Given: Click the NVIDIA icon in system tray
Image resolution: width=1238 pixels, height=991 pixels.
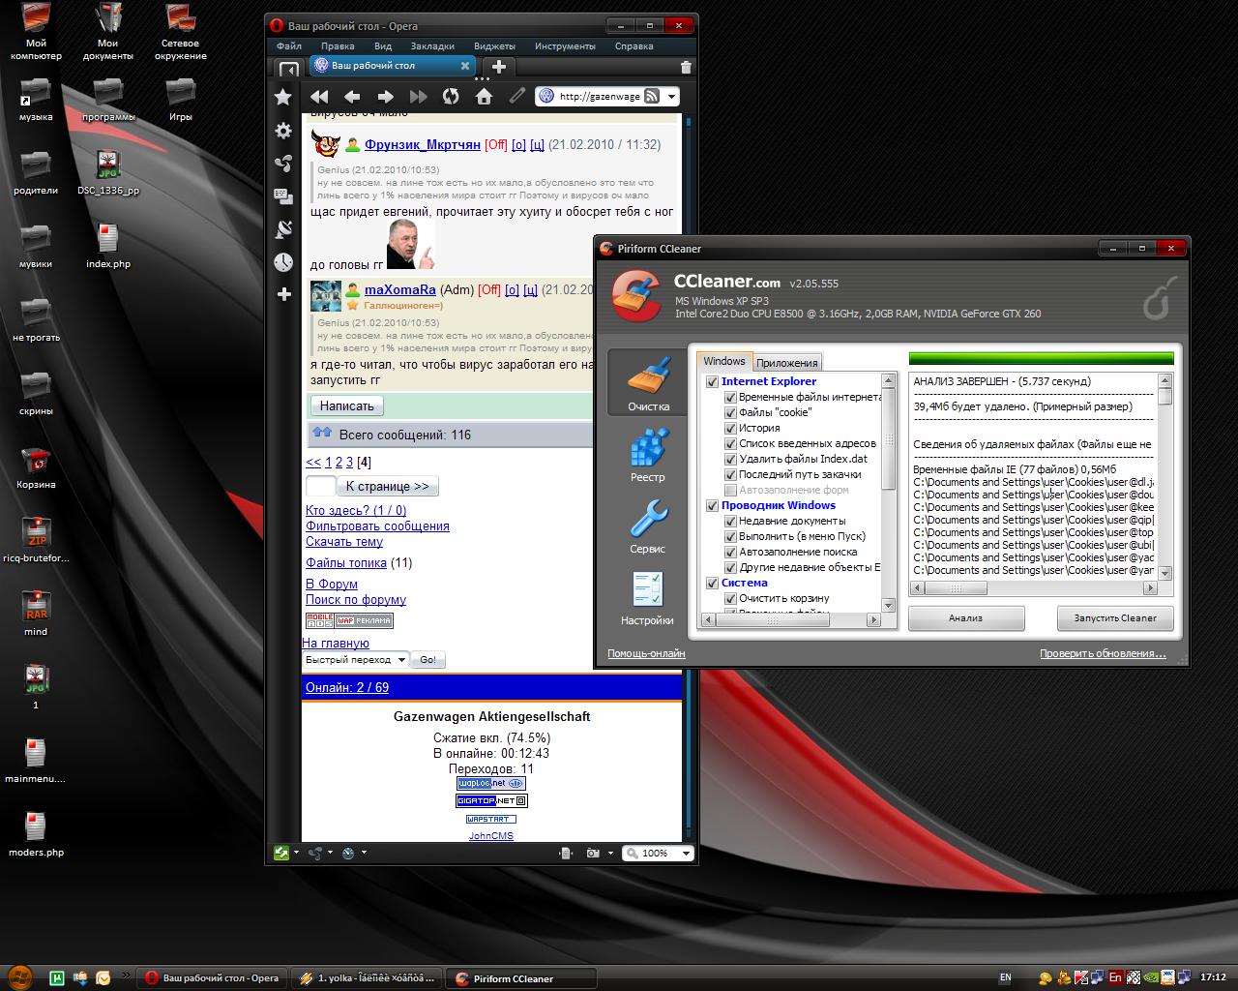Looking at the screenshot, I should (x=1152, y=977).
